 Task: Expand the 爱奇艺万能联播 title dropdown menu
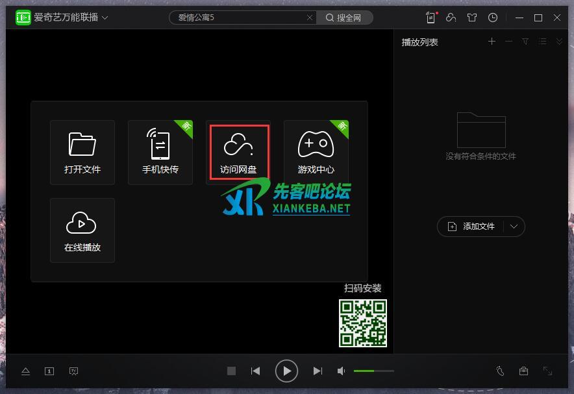(x=105, y=18)
